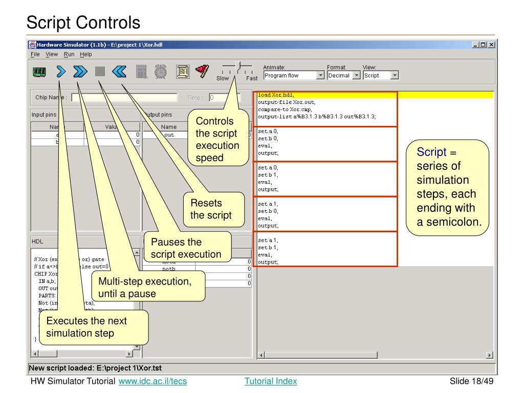Click the Load Chip icon
The width and height of the screenshot is (524, 393).
pyautogui.click(x=39, y=72)
